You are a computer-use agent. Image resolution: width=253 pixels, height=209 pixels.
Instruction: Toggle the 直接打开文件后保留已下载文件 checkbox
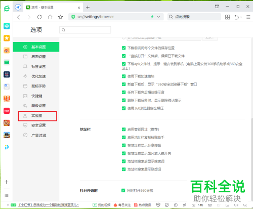point(123,56)
